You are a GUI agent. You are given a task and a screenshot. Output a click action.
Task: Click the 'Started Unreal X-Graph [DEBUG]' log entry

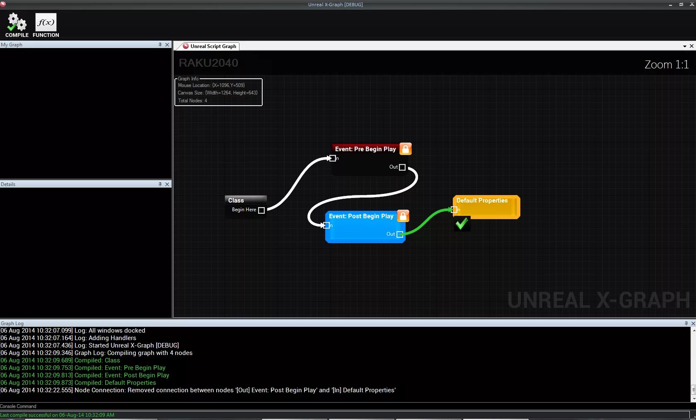coord(89,345)
